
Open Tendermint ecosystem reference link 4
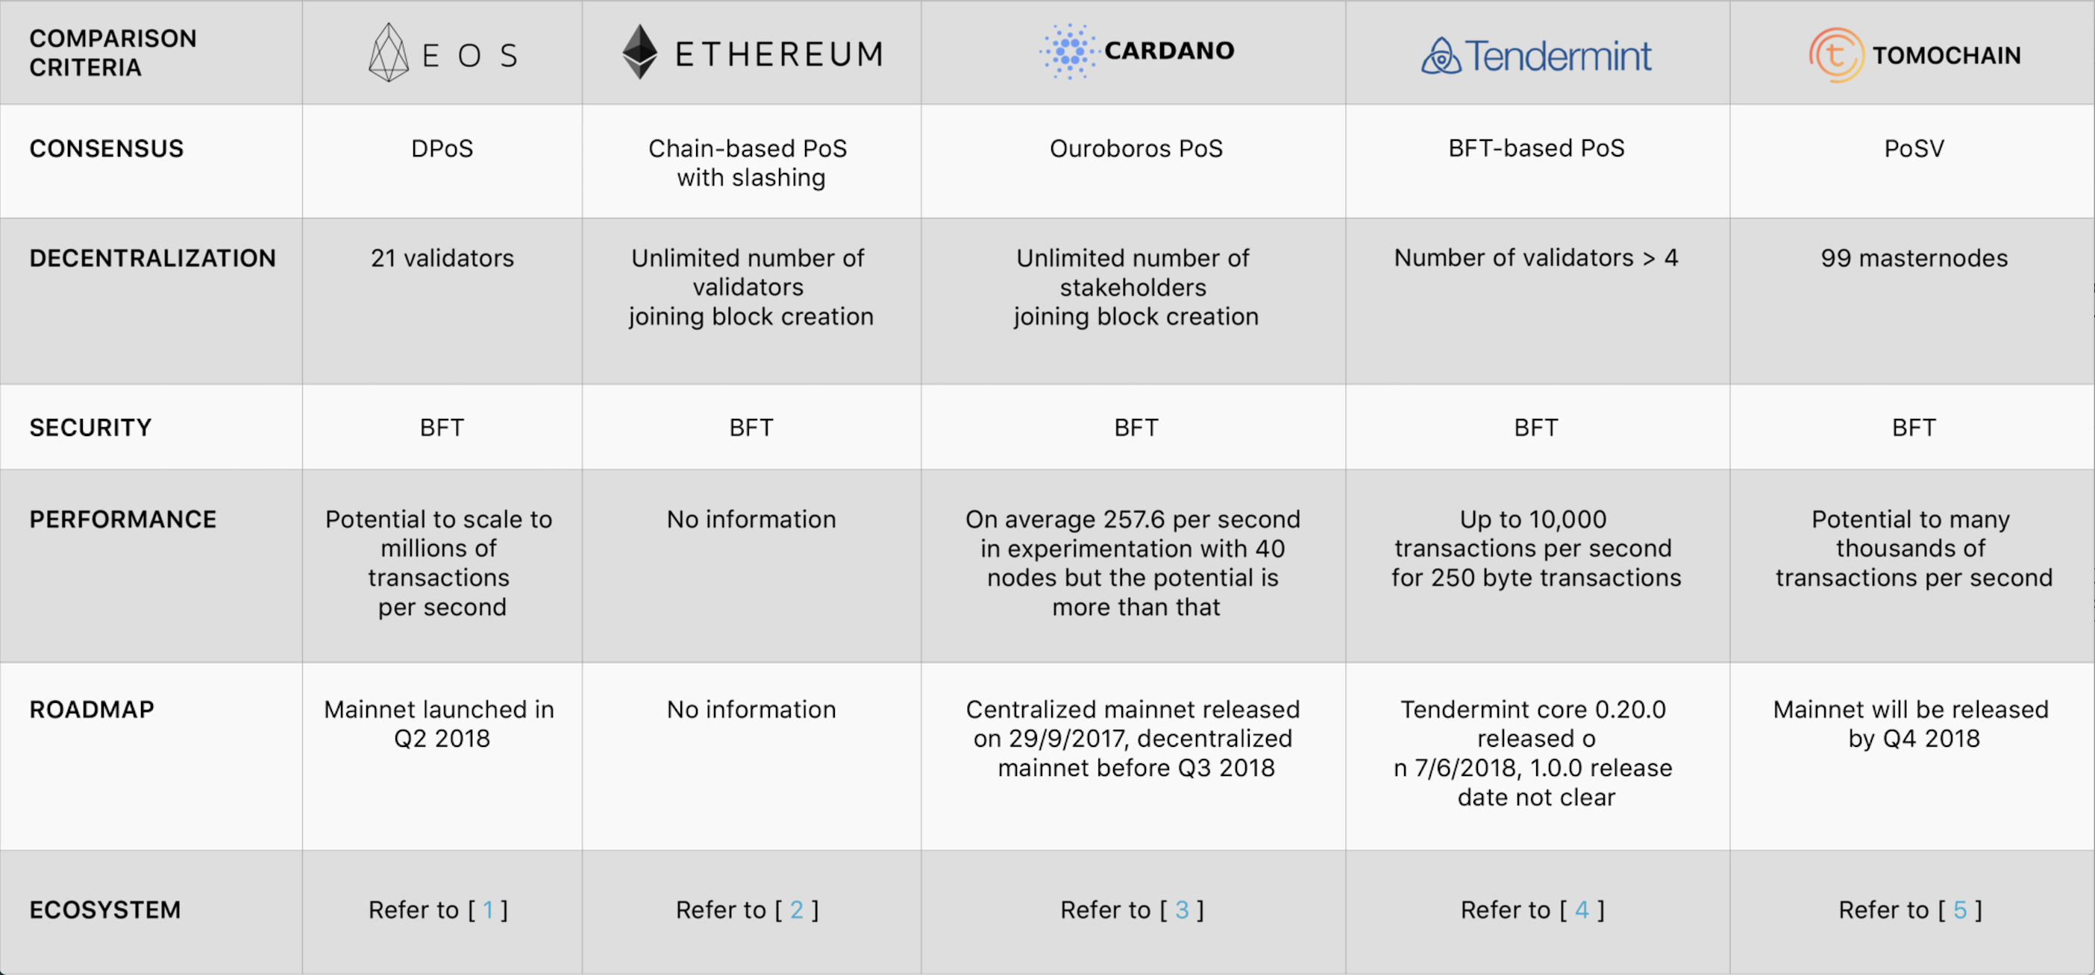tap(1582, 910)
